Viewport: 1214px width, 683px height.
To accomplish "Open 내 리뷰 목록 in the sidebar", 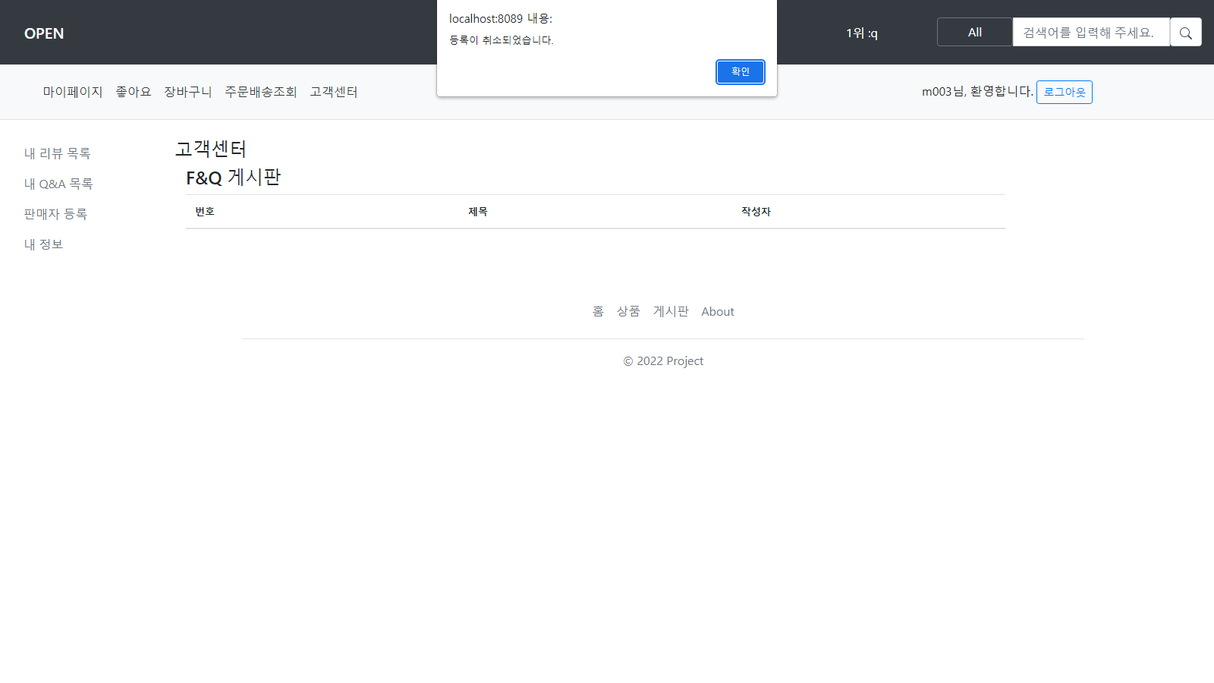I will pos(57,153).
